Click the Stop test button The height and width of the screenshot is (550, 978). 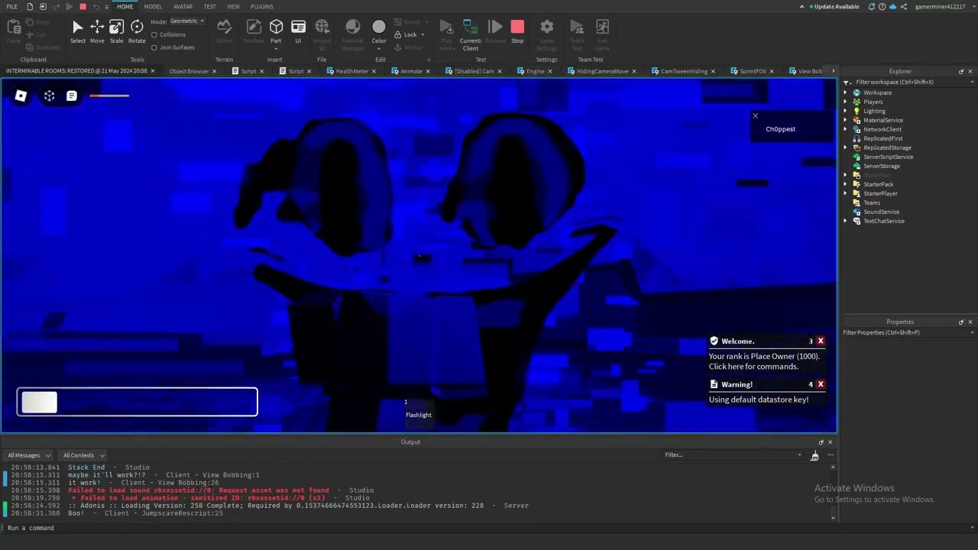517,31
